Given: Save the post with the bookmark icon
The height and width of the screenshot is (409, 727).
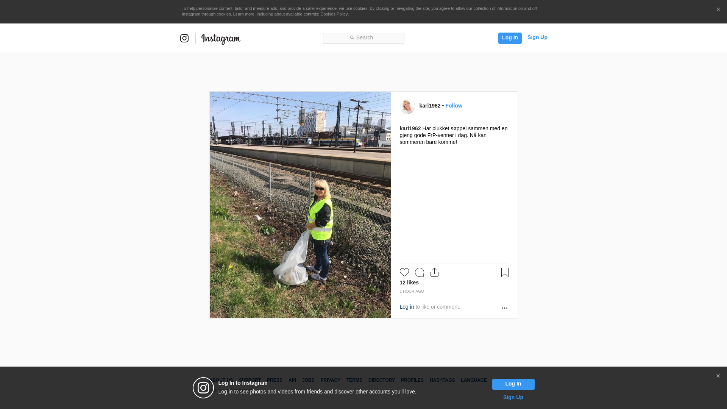Looking at the screenshot, I should [x=505, y=272].
